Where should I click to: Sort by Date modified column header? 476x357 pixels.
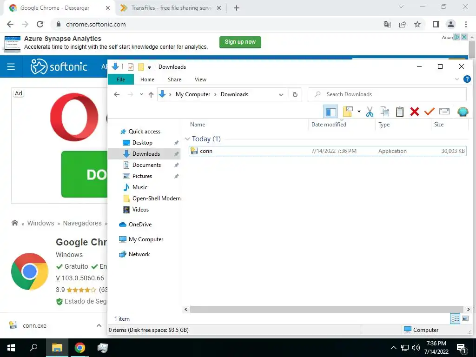pyautogui.click(x=329, y=125)
